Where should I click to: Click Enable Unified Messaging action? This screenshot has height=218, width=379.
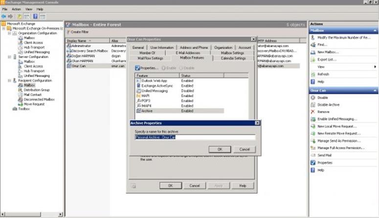pos(337,119)
